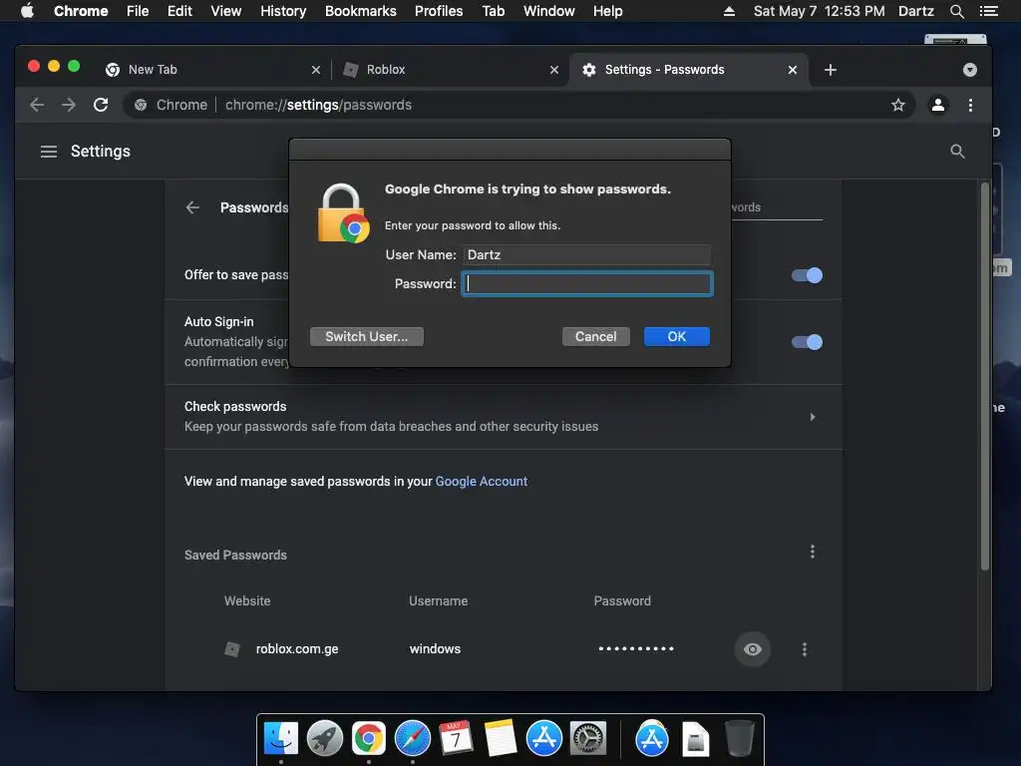
Task: Show the roblox.com.ge password with eye icon
Action: tap(752, 648)
